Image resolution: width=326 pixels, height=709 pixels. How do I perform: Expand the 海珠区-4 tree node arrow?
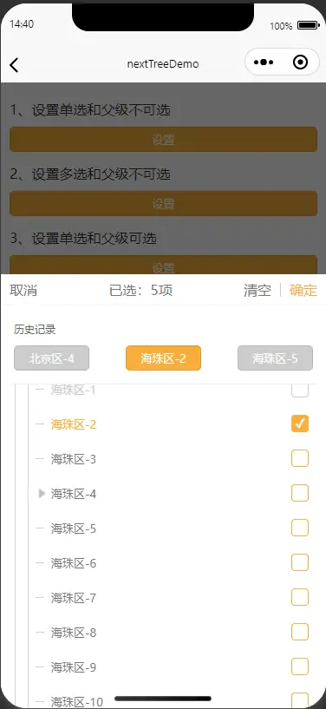[42, 493]
